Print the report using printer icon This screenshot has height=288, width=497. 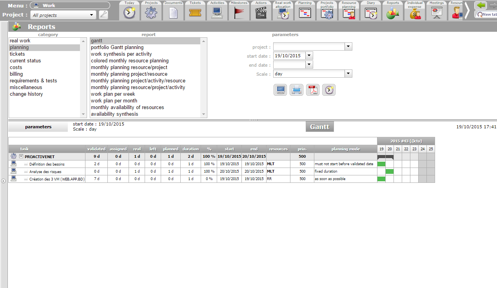pyautogui.click(x=296, y=90)
